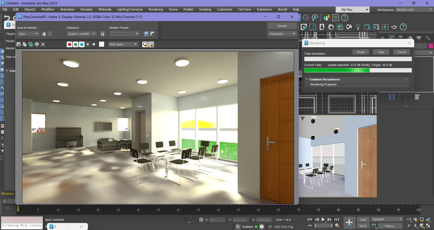Save the rendered image with disk icon

click(19, 44)
